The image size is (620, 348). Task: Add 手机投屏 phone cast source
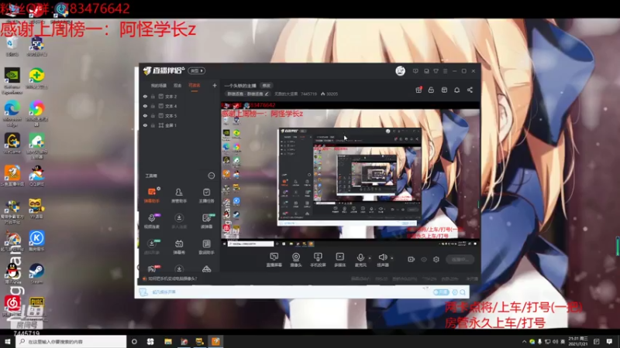(318, 260)
